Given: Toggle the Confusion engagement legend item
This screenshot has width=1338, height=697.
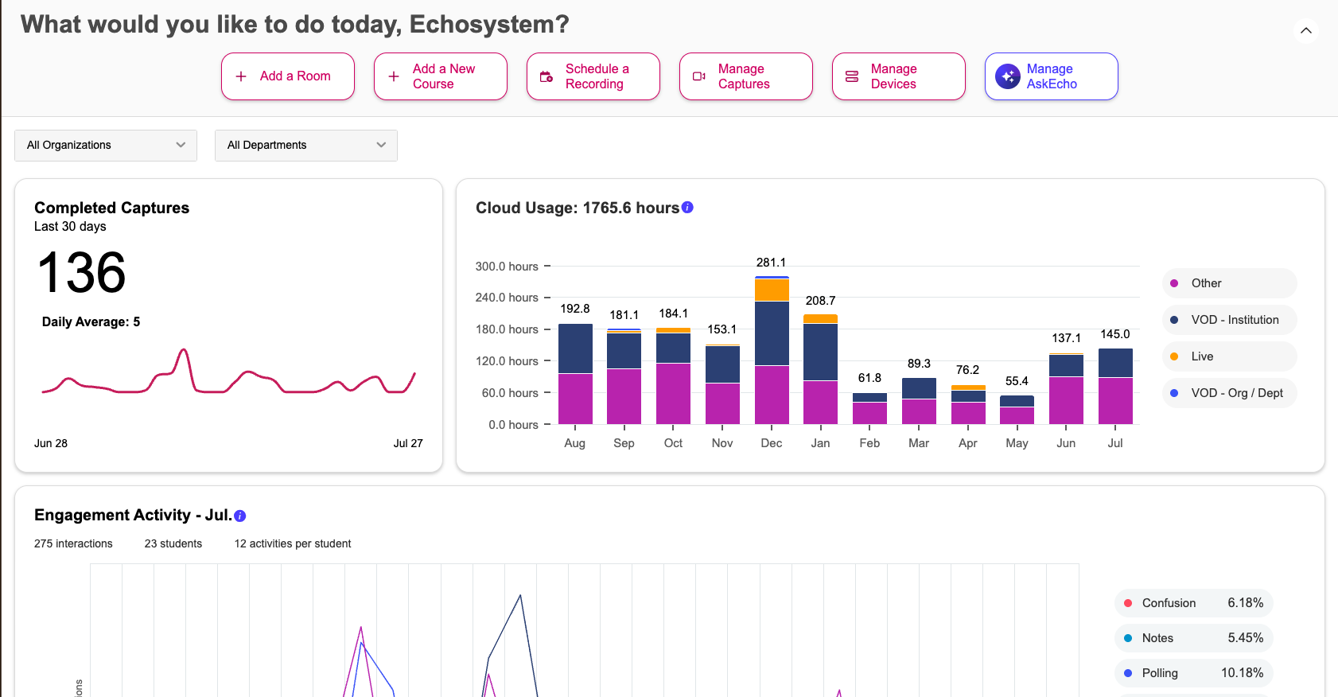Looking at the screenshot, I should pos(1194,603).
